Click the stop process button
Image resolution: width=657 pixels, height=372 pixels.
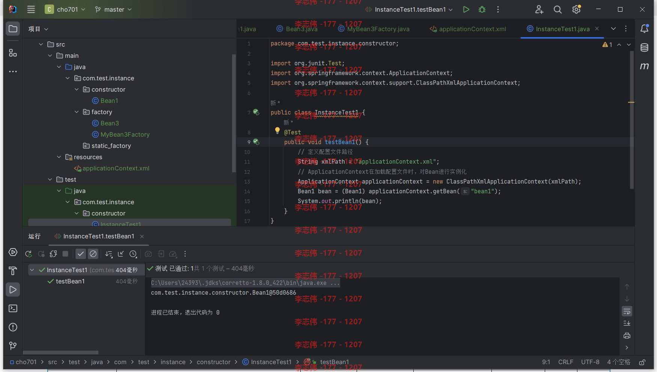pos(65,254)
